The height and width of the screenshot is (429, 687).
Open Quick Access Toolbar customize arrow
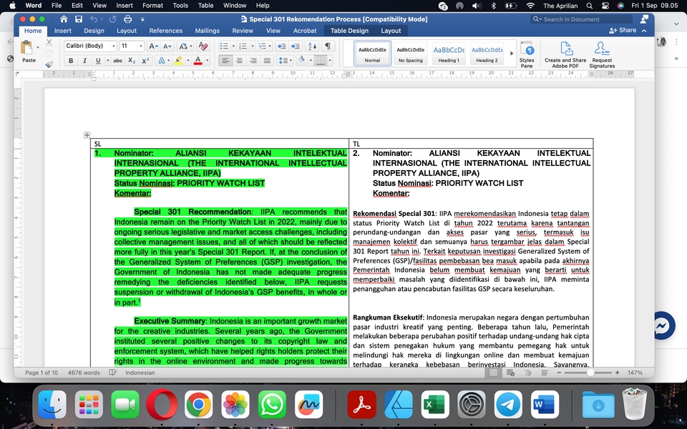142,19
